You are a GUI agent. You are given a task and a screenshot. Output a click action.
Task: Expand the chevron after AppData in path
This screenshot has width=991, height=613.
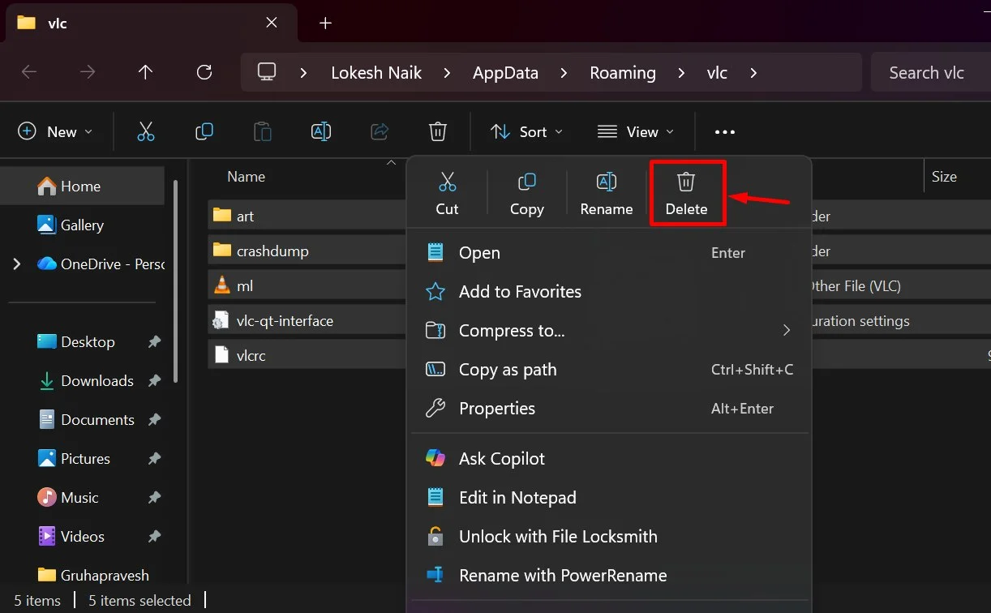coord(564,72)
